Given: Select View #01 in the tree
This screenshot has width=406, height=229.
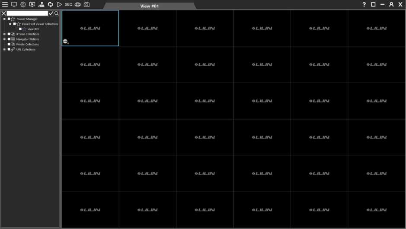Looking at the screenshot, I should click(33, 29).
